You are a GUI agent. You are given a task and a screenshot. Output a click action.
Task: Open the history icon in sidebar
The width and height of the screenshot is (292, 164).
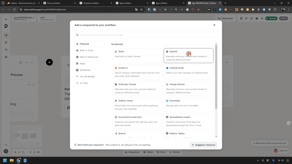pos(6,50)
